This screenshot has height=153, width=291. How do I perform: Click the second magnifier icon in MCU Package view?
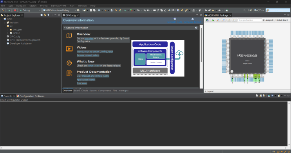(x=224, y=20)
